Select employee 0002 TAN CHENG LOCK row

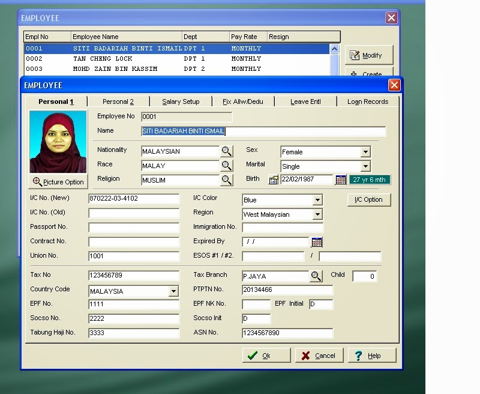click(x=120, y=58)
